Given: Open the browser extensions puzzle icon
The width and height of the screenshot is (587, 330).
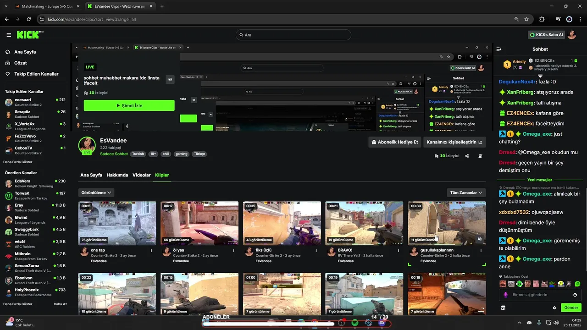Looking at the screenshot, I should (542, 19).
